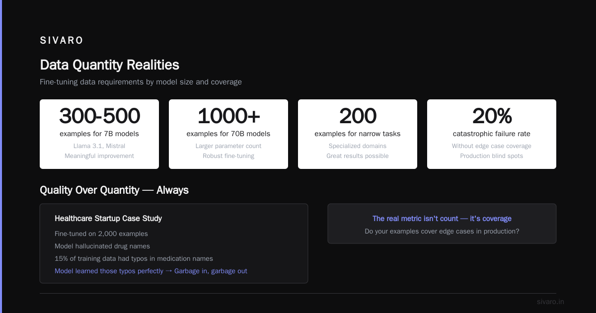Click 'The real metric isn't count' highlighted text
This screenshot has height=313, width=596.
click(442, 219)
